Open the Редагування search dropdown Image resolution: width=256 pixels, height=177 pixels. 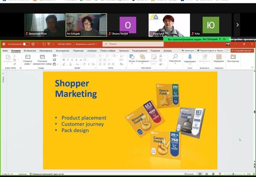coord(175,59)
